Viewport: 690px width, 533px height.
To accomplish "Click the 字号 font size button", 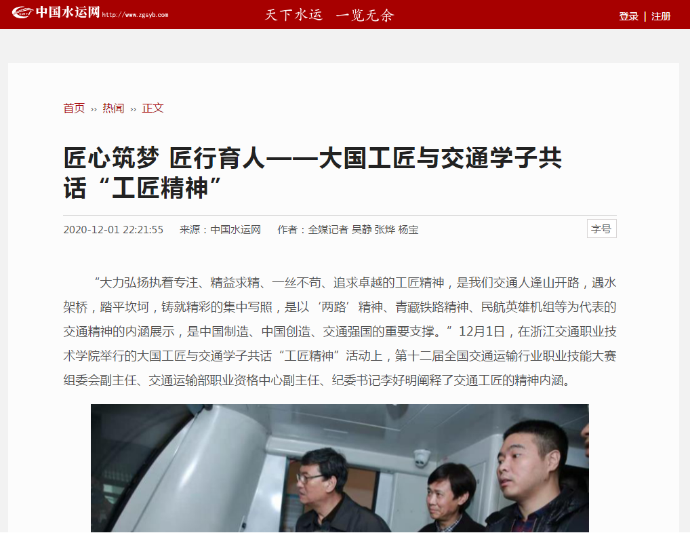I will tap(602, 229).
